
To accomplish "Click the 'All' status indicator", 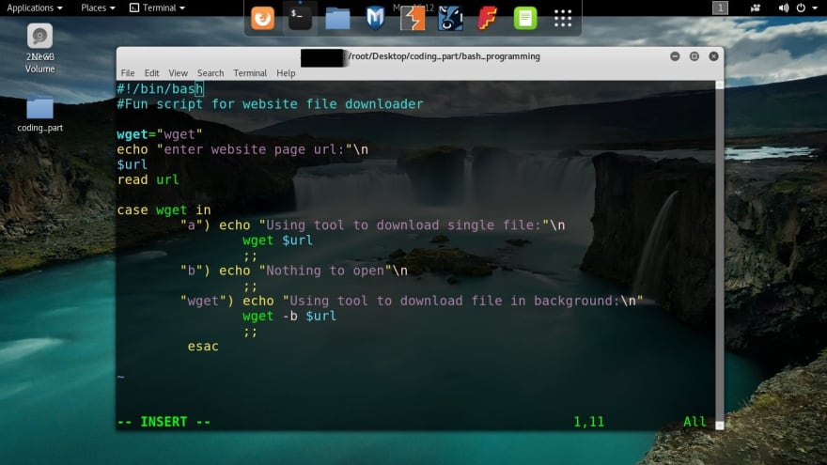I will pyautogui.click(x=694, y=422).
